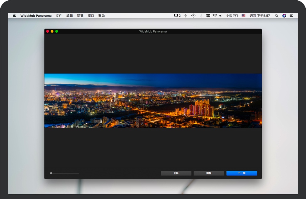Viewport: 306px width, 199px height.
Task: Click the volume speaker icon
Action: [221, 16]
